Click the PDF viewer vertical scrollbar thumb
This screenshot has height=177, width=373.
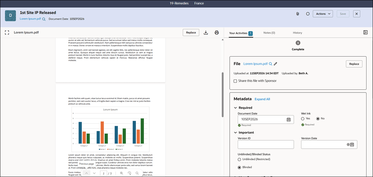222,95
